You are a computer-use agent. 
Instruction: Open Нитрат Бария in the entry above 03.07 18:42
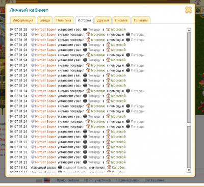point(45,162)
